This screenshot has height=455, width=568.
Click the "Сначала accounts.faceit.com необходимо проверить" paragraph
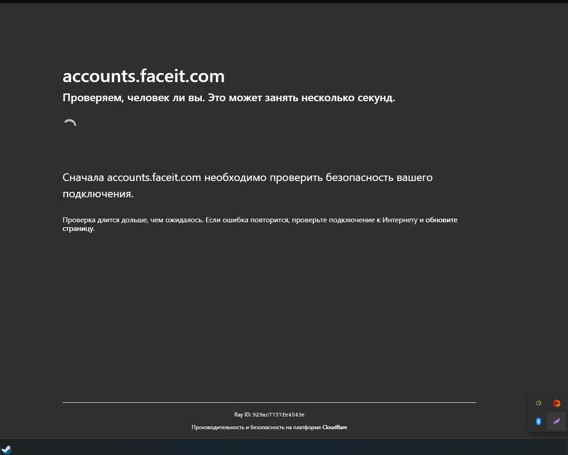(x=248, y=186)
